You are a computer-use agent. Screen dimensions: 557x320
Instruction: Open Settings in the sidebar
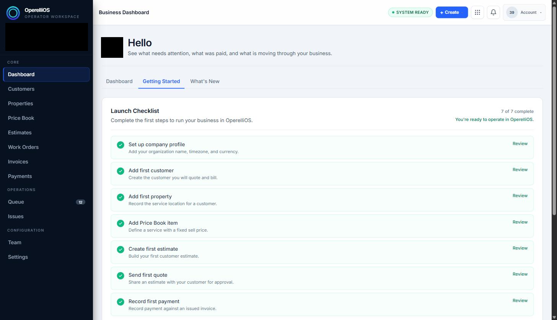click(46, 257)
